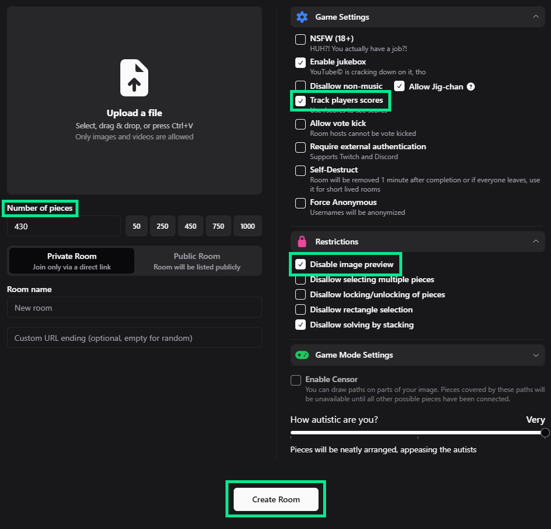Set pieces to 50 preset
This screenshot has width=551, height=529.
(137, 226)
